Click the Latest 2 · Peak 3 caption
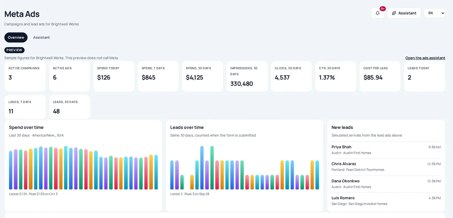The width and height of the screenshot is (453, 218). pyautogui.click(x=190, y=194)
